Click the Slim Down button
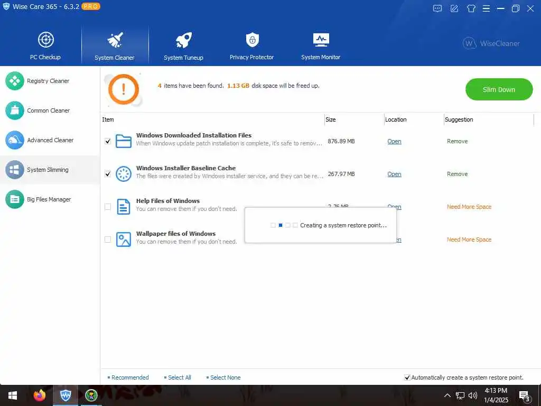The height and width of the screenshot is (406, 541). pyautogui.click(x=499, y=89)
